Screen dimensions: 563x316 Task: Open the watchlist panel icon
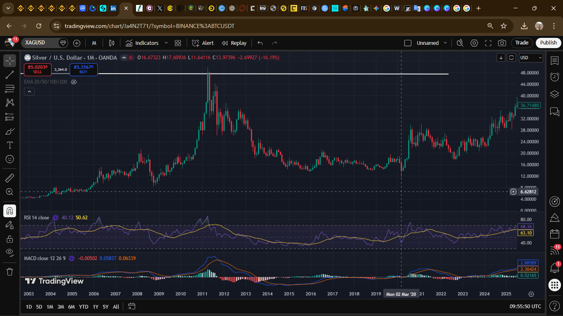click(x=555, y=60)
